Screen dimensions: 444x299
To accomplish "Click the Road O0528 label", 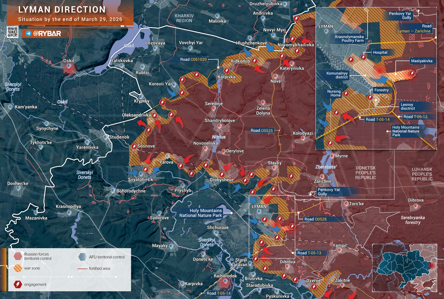I will 315,219.
